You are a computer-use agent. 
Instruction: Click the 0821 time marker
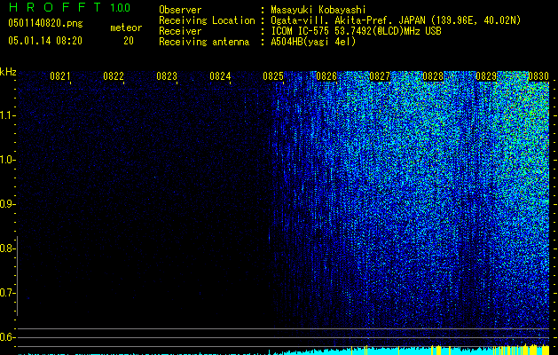point(59,75)
